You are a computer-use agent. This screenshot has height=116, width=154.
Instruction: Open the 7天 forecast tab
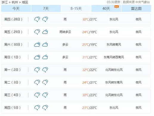(46, 8)
